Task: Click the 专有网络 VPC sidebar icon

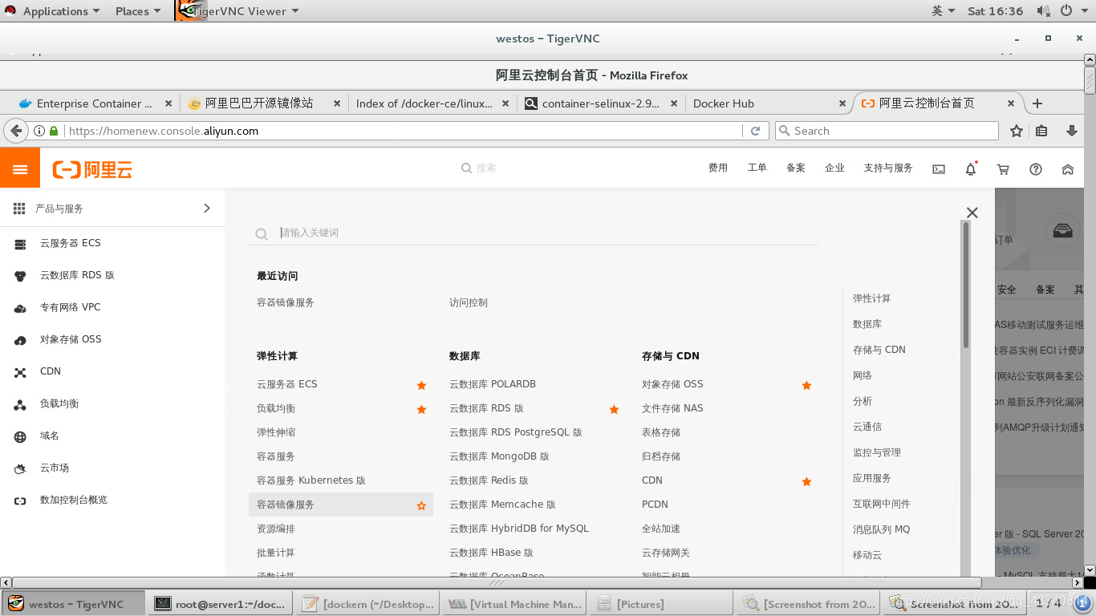Action: [x=21, y=308]
